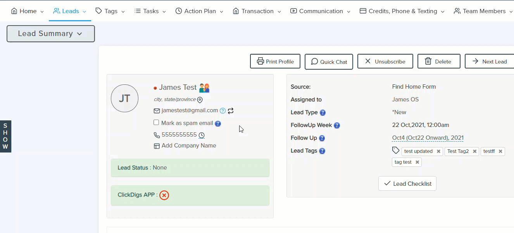Enable the Mark as spam email checkbox
The height and width of the screenshot is (233, 514).
(156, 123)
